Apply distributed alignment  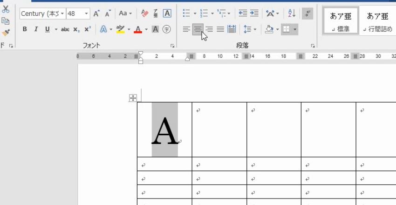coord(232,29)
